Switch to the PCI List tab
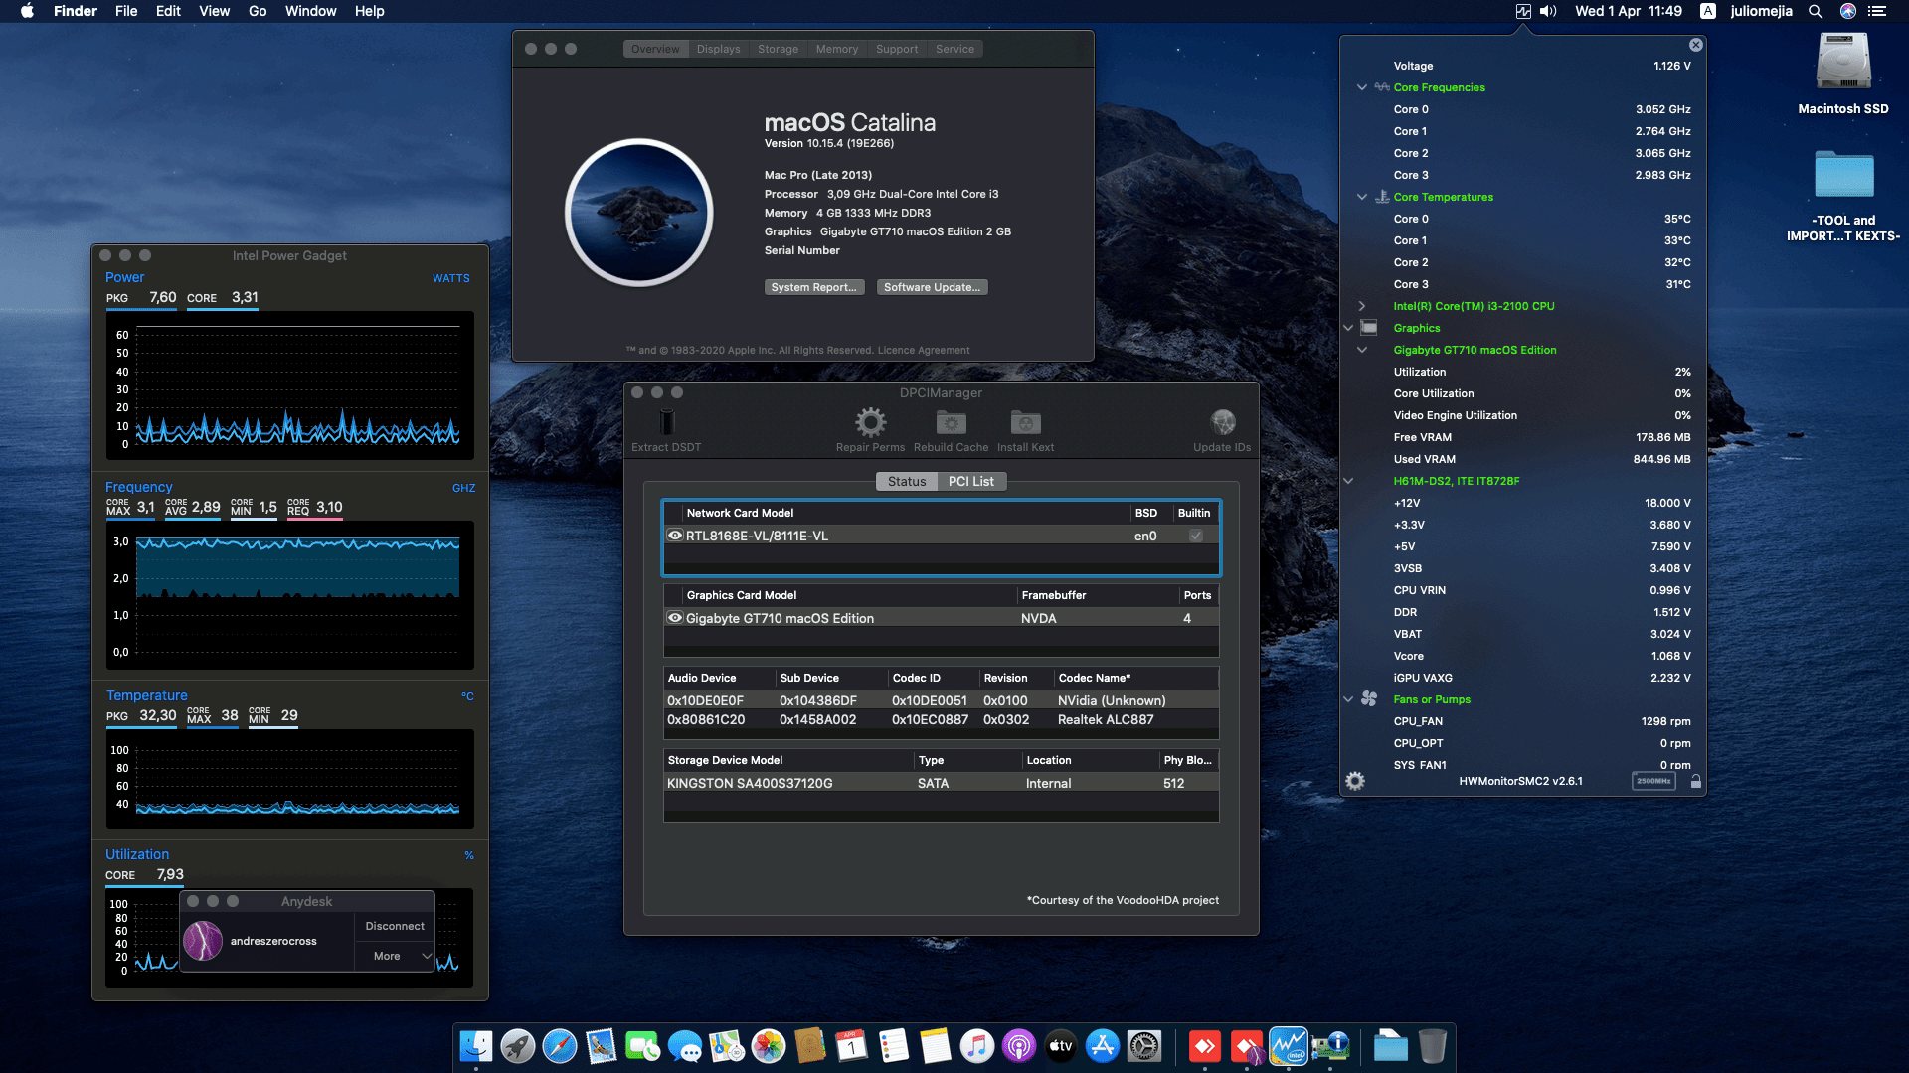The width and height of the screenshot is (1909, 1073). (969, 481)
